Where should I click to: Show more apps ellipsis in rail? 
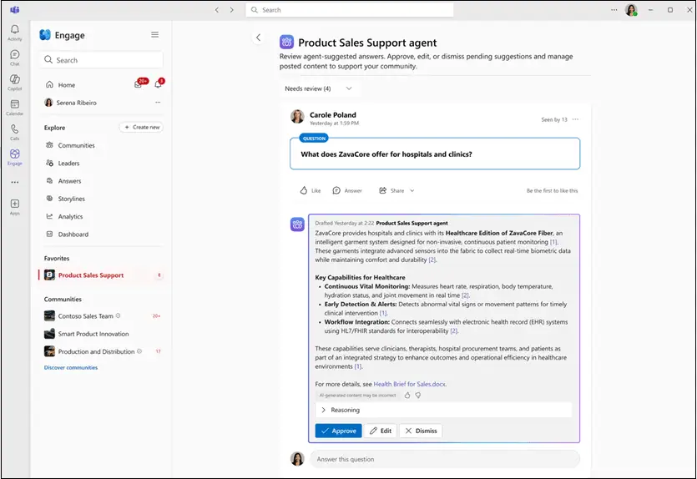click(x=15, y=182)
